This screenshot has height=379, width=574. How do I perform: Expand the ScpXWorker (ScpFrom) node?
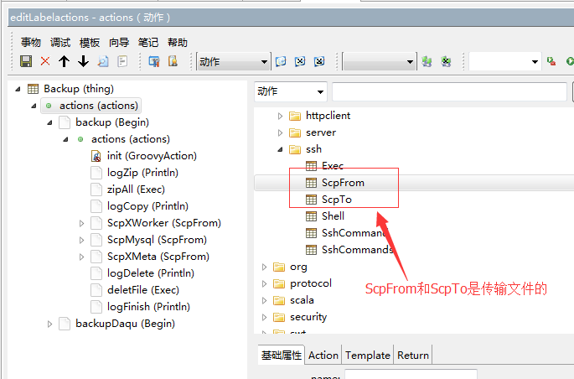coord(81,223)
